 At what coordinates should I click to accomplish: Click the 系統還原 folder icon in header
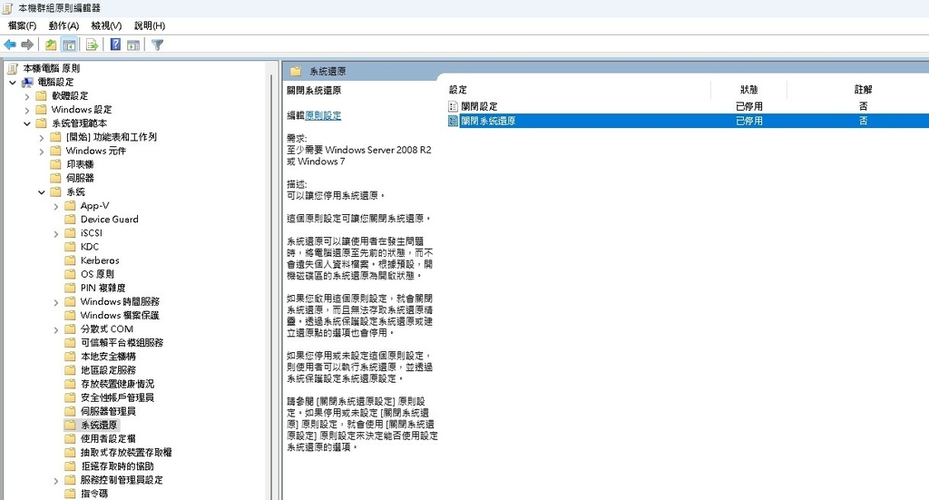pyautogui.click(x=296, y=71)
